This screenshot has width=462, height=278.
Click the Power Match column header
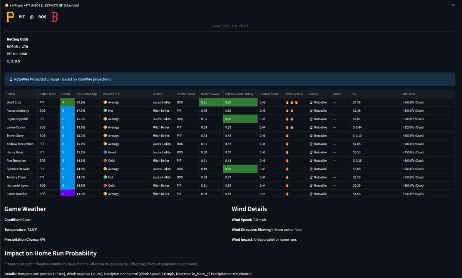[x=295, y=94]
